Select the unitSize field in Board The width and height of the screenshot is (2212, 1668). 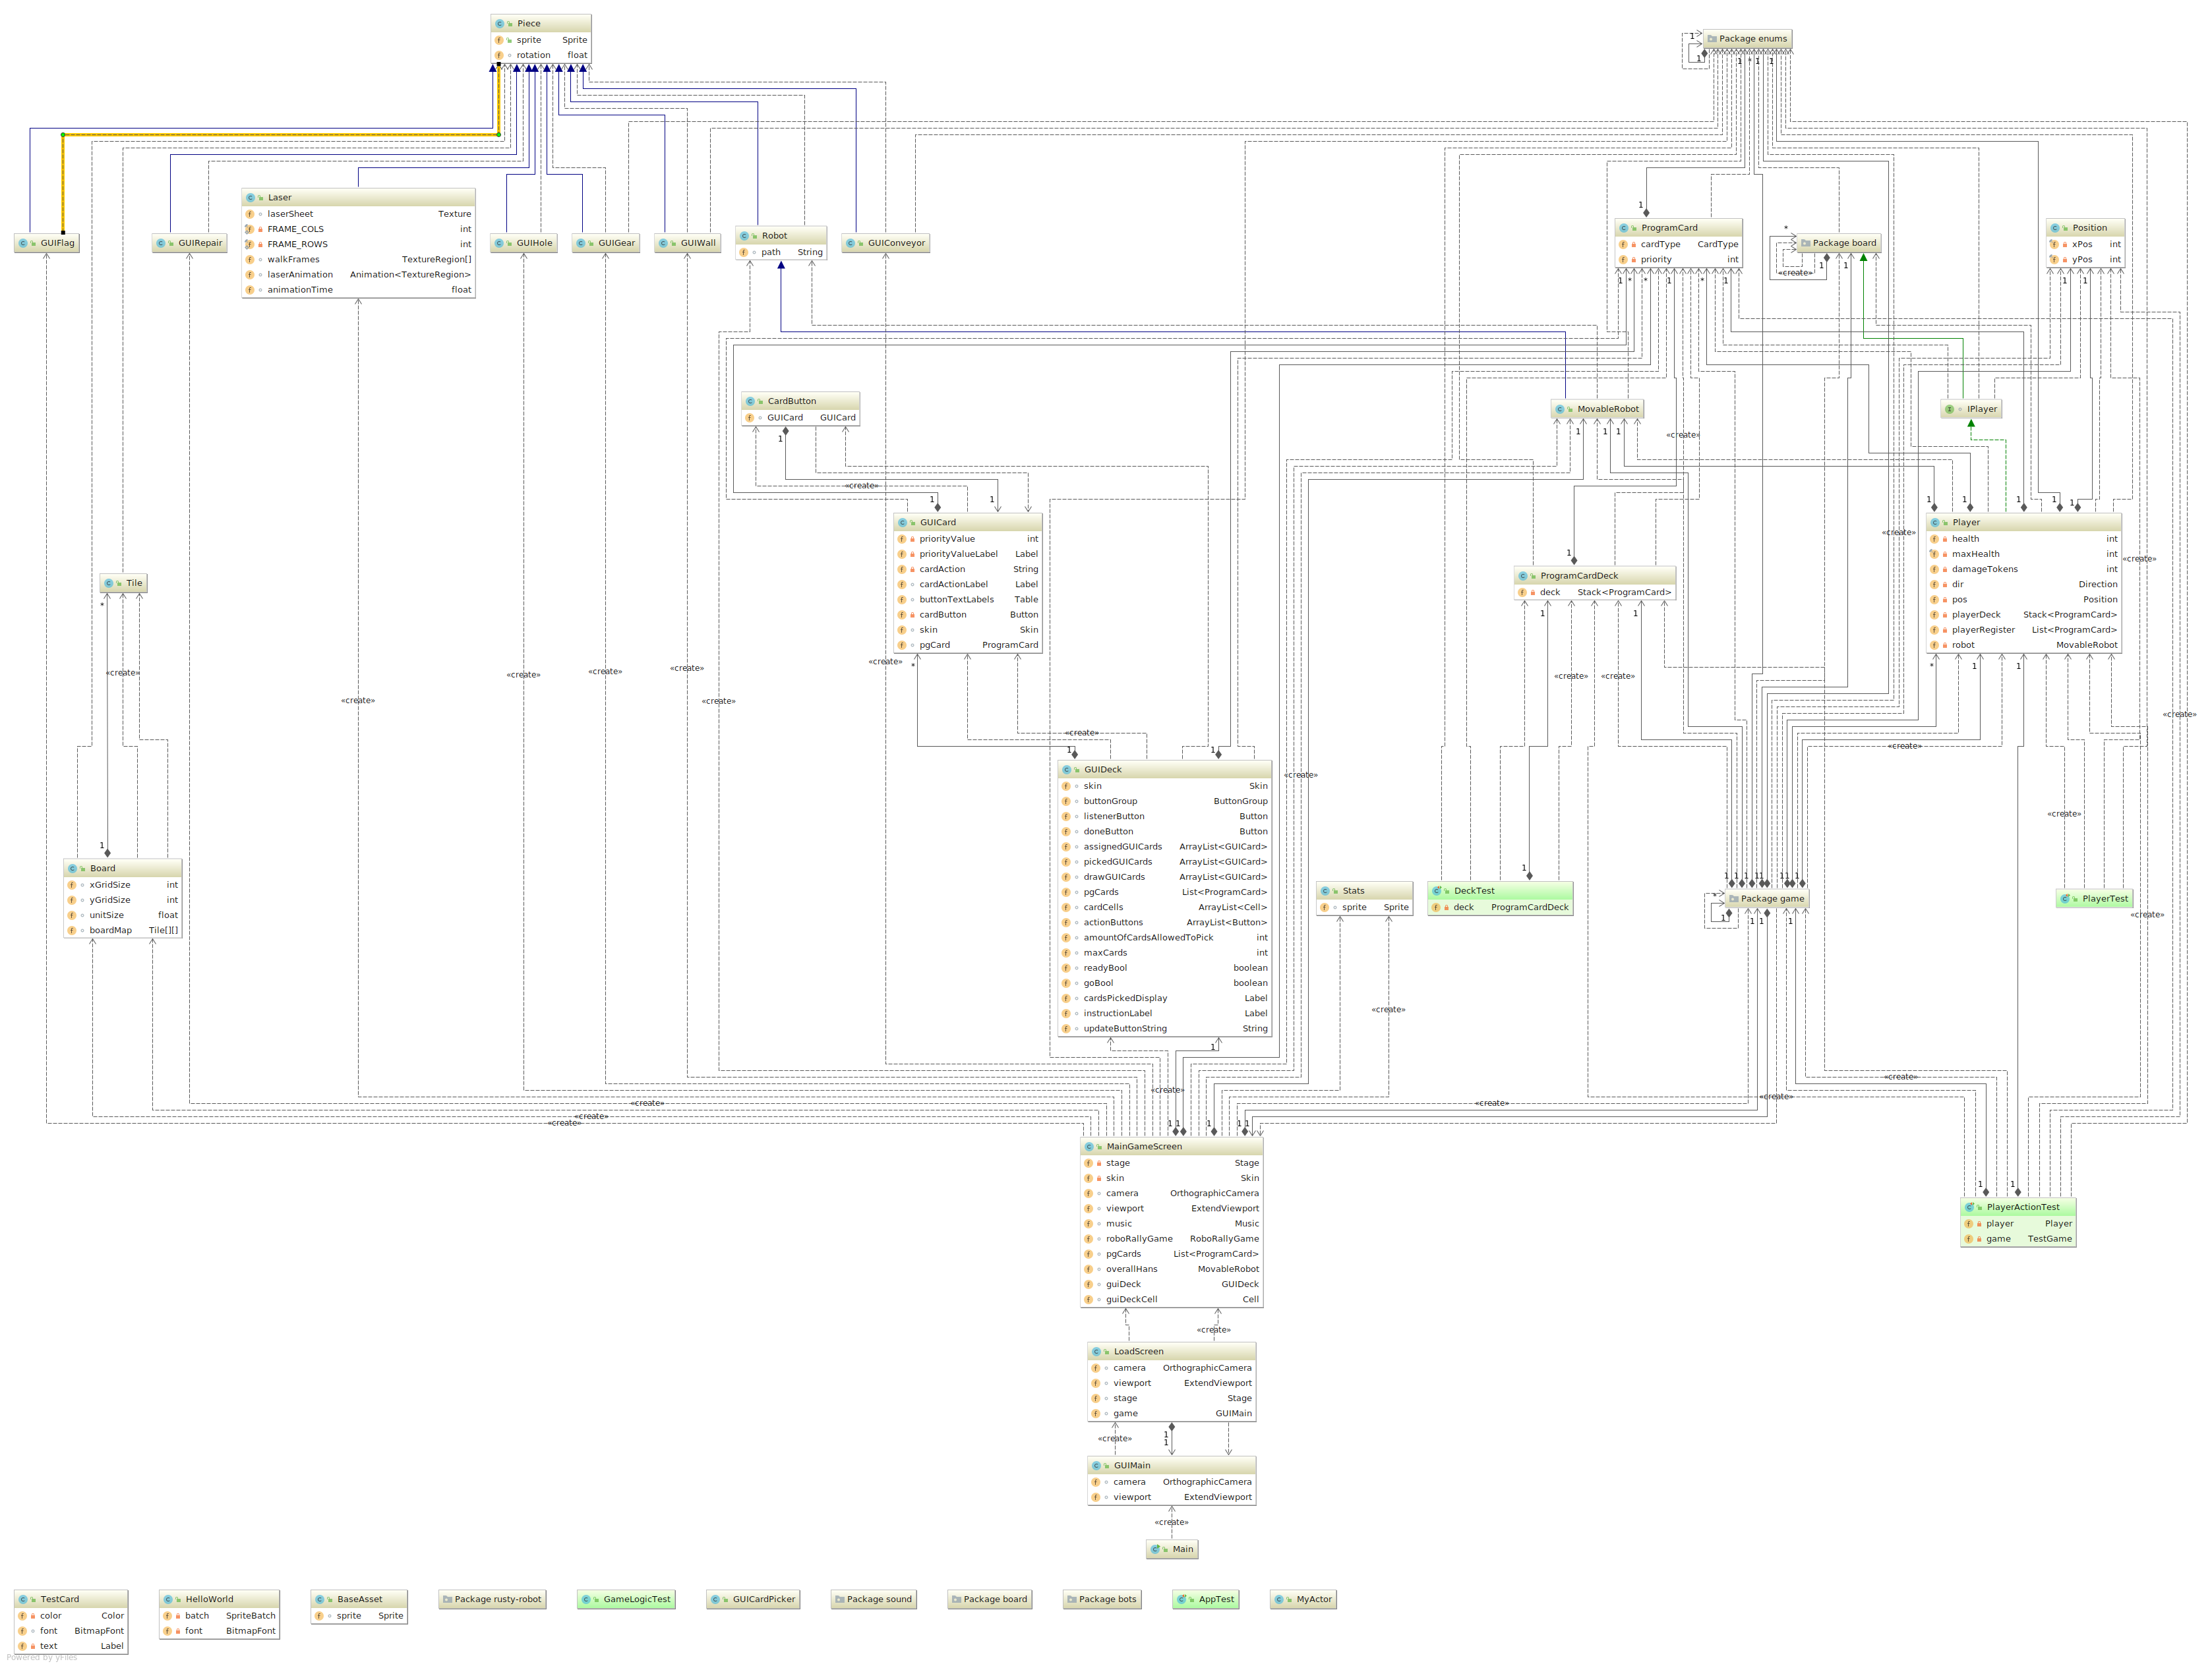pyautogui.click(x=123, y=915)
